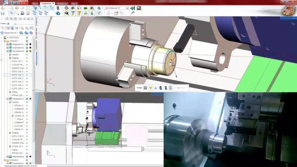Click the grey cylinder workpiece icon
This screenshot has height=167, width=297.
[58, 8]
